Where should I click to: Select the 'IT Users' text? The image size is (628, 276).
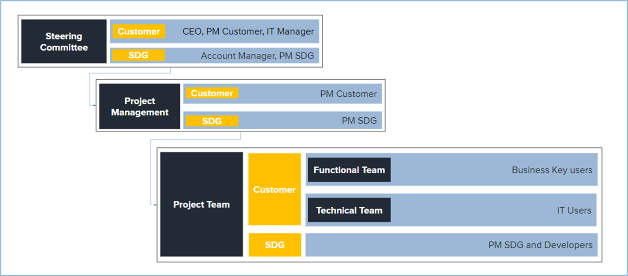click(x=574, y=210)
